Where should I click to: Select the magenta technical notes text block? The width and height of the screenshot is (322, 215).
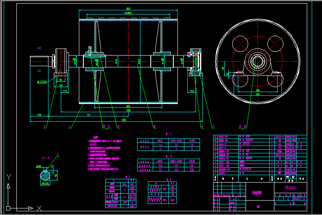tap(106, 153)
